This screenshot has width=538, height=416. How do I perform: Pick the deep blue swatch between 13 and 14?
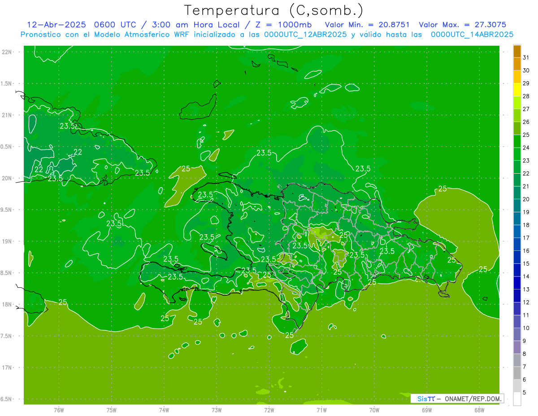click(x=517, y=283)
